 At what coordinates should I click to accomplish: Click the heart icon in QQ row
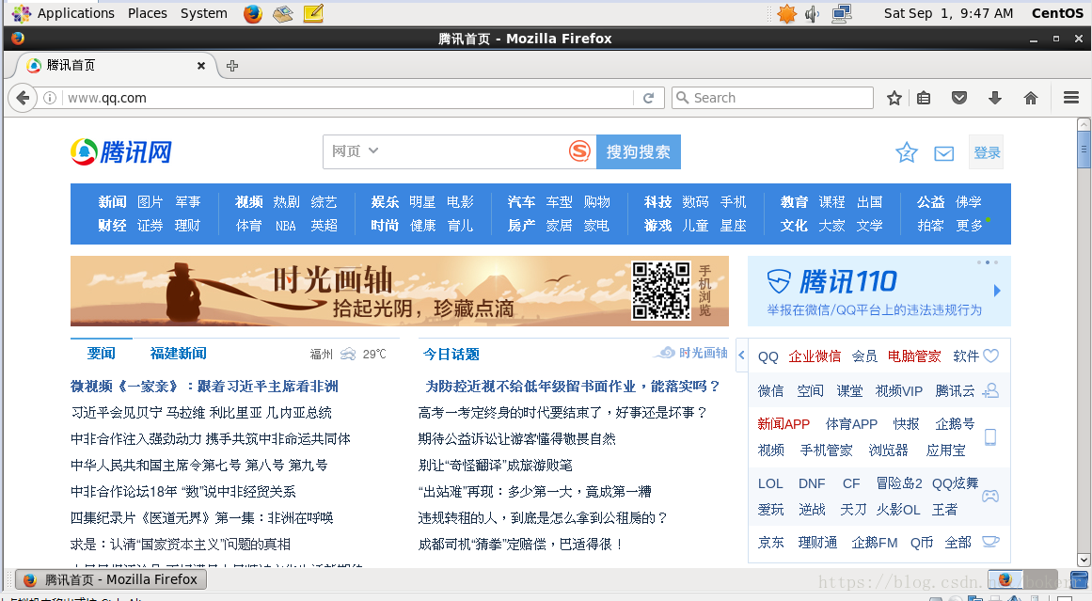tap(990, 356)
